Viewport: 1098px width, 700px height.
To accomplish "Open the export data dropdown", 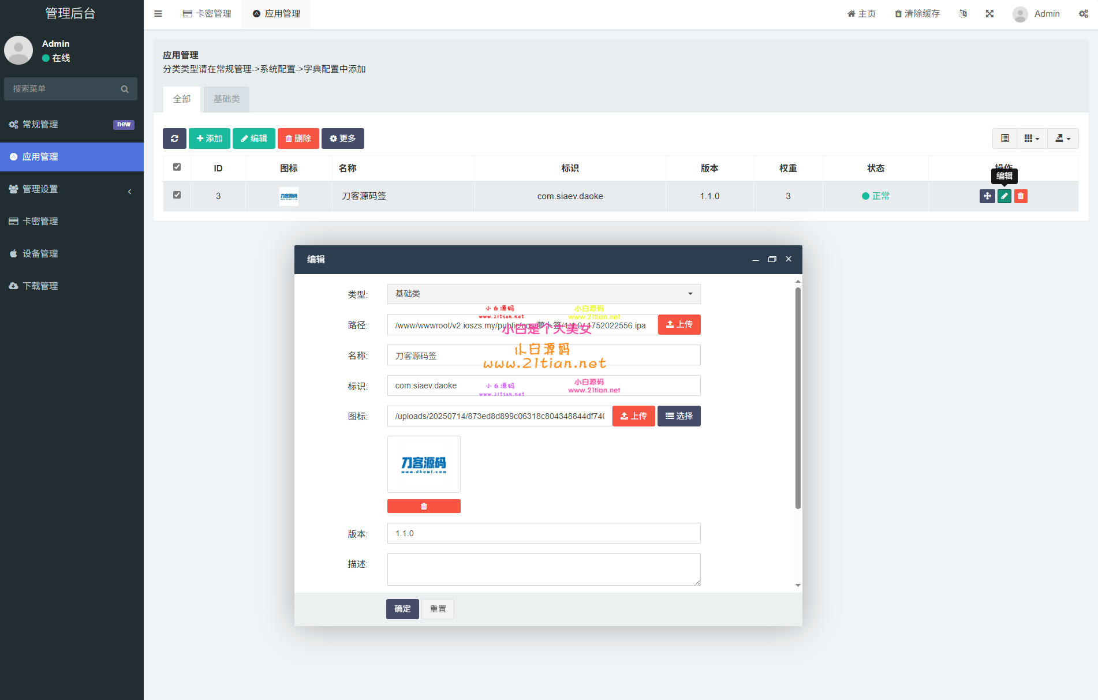I will tap(1063, 138).
